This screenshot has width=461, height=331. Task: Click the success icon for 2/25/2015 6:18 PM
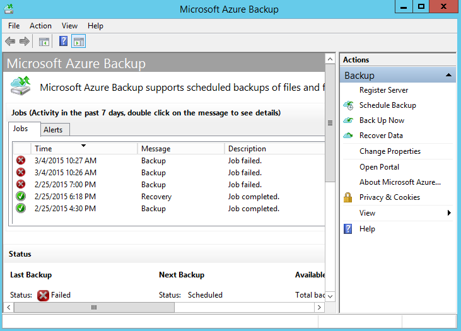(21, 196)
